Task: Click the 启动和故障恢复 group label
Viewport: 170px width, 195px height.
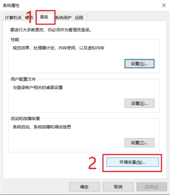Action: coord(25,119)
